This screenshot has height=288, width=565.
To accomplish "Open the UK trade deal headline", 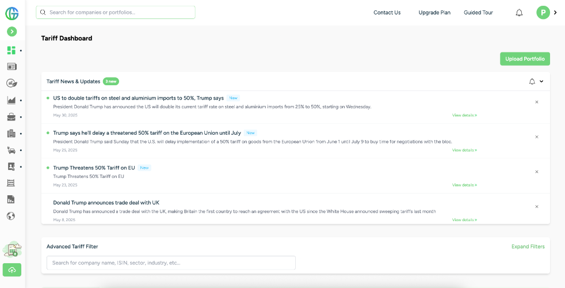I will click(x=106, y=203).
